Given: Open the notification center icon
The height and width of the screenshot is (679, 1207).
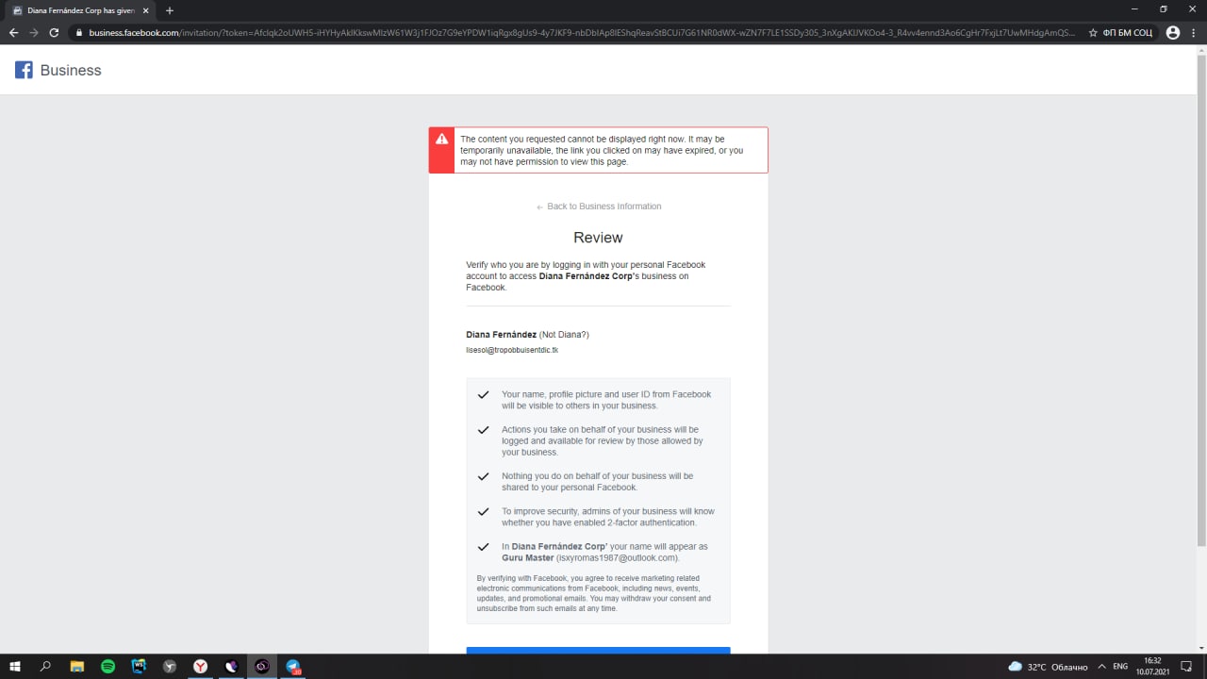Looking at the screenshot, I should click(1186, 667).
